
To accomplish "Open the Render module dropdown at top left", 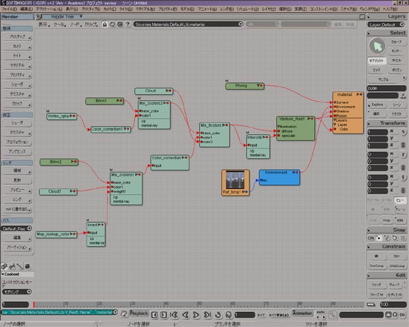I will pos(17,16).
